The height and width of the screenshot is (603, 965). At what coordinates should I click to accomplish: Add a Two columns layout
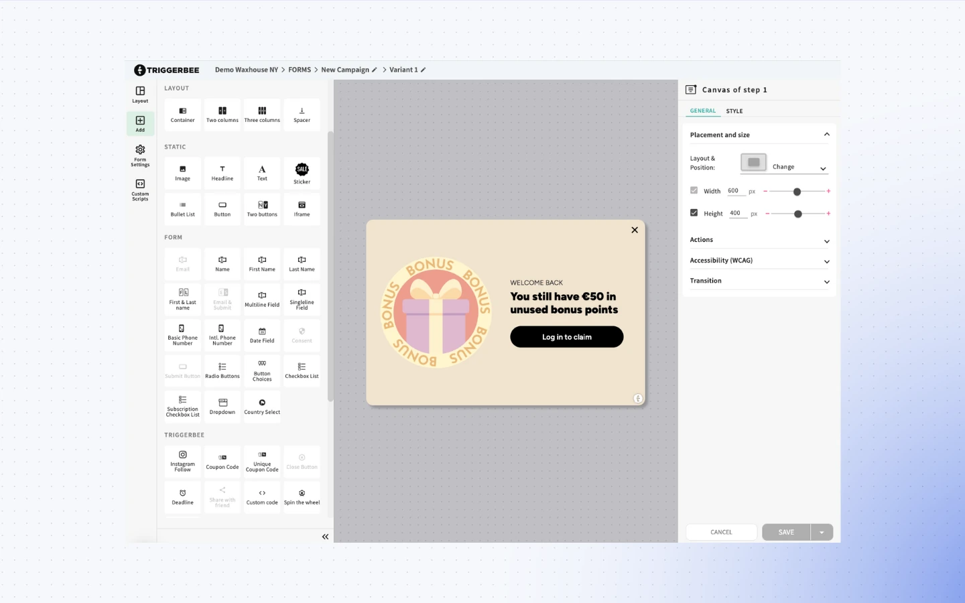222,115
